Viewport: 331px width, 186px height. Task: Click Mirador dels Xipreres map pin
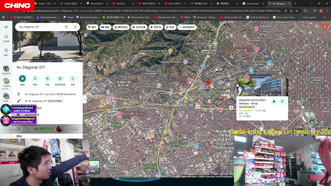pyautogui.click(x=185, y=62)
